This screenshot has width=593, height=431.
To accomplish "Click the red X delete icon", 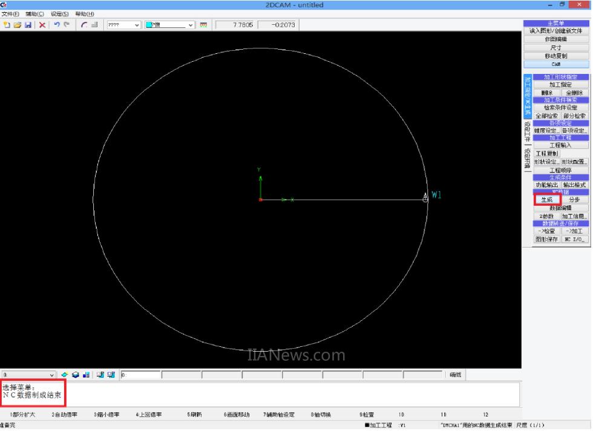I will 42,25.
